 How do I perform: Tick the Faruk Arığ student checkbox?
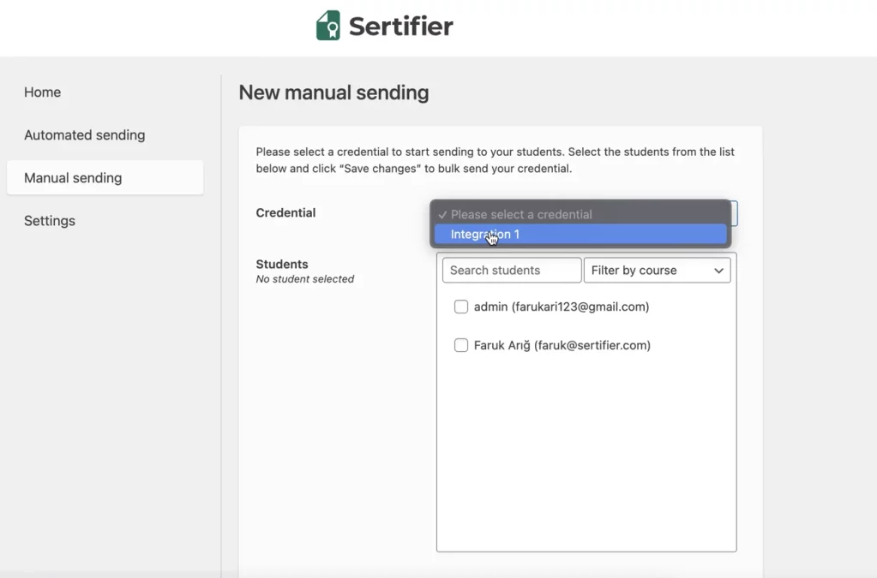click(x=461, y=346)
